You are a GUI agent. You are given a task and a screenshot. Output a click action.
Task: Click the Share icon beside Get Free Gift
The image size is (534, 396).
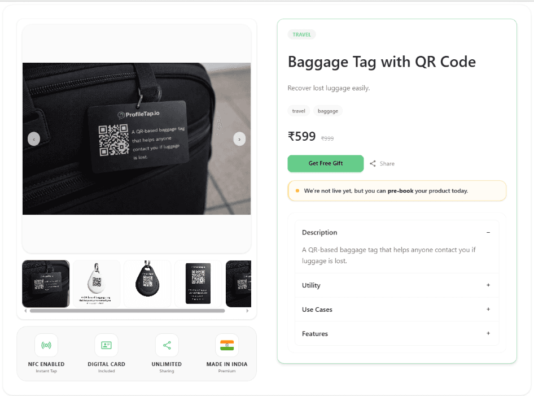pos(373,164)
